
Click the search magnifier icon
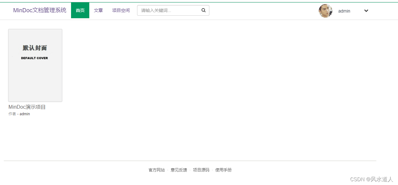pos(203,10)
